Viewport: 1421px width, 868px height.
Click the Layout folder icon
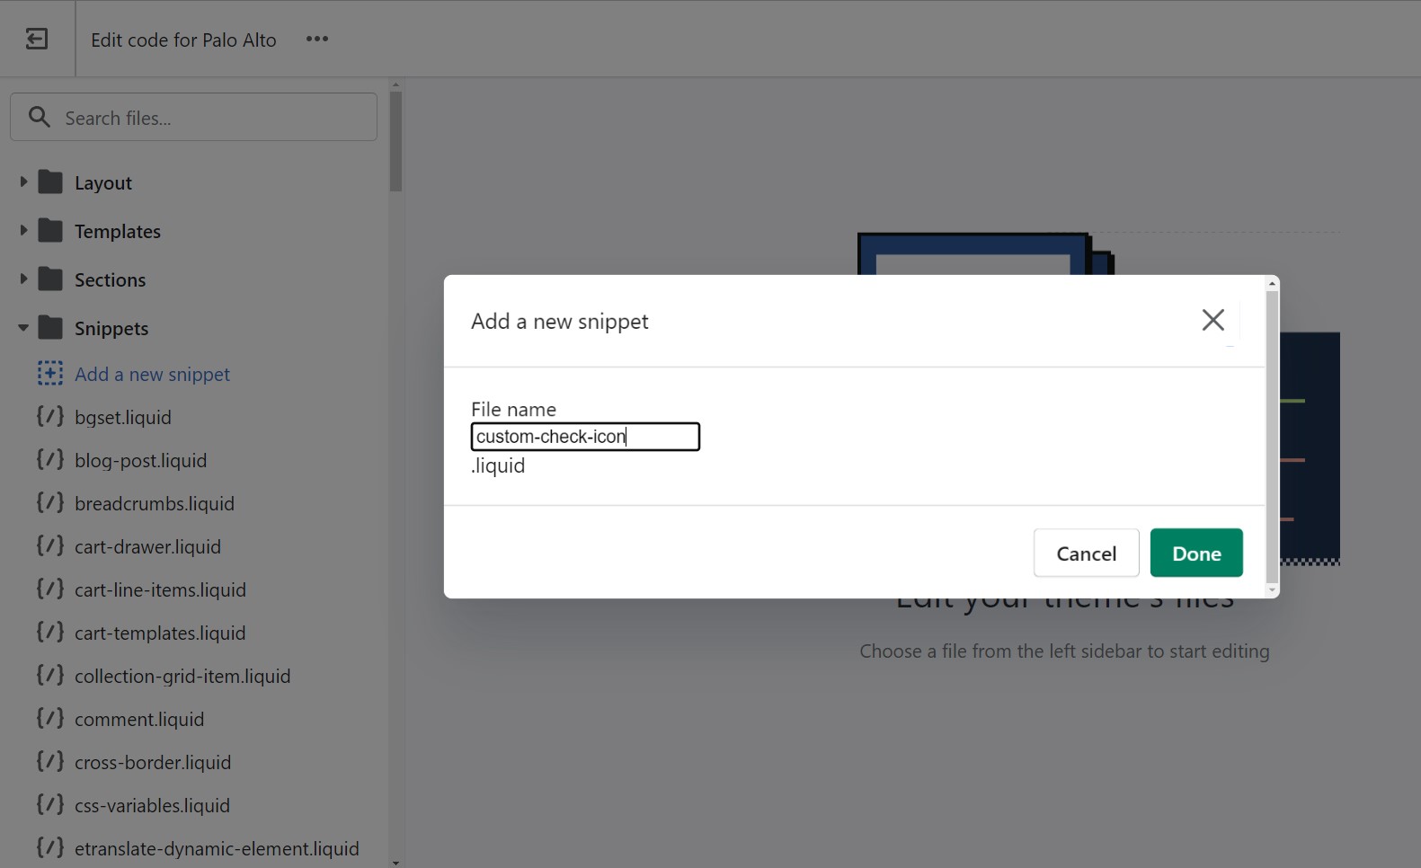(x=51, y=182)
